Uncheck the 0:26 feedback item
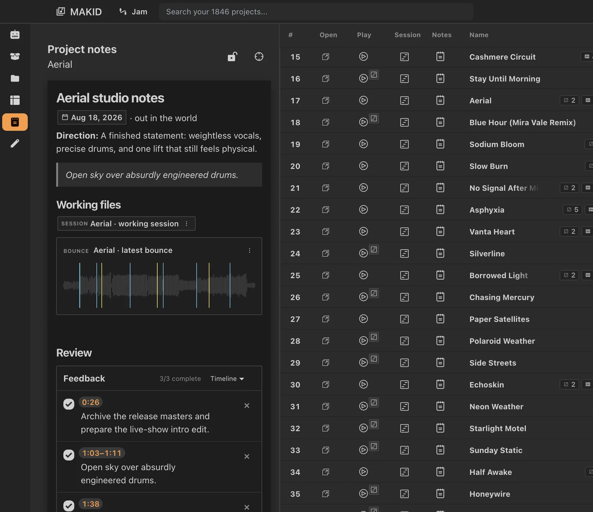593x512 pixels. (69, 404)
